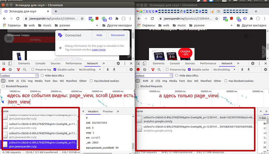Toggle Preserve log in left DevTools
Image resolution: width=269 pixels, height=154 pixels.
point(33,70)
